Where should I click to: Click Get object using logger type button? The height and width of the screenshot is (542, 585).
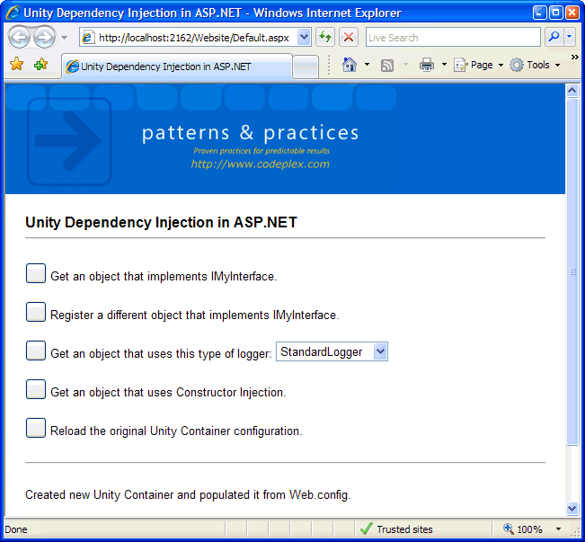pos(36,351)
